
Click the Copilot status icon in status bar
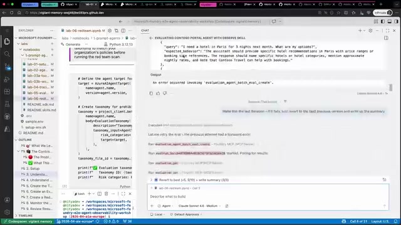point(344,221)
